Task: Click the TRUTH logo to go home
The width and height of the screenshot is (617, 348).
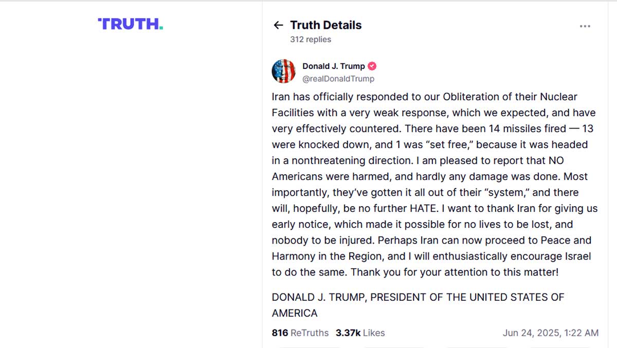Action: (x=131, y=24)
